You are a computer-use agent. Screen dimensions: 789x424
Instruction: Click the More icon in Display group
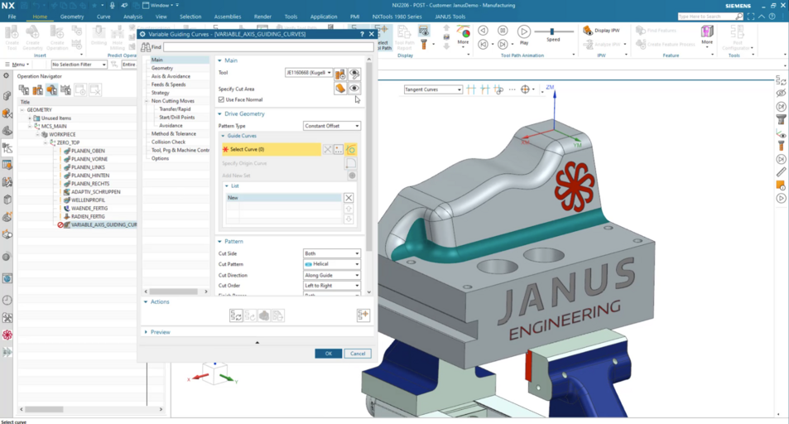463,35
